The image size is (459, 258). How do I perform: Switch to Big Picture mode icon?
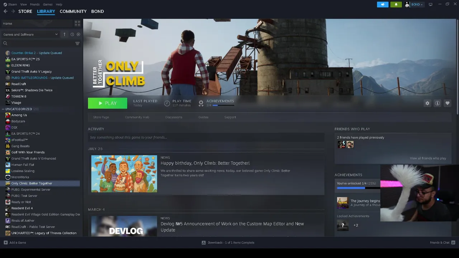[x=430, y=4]
